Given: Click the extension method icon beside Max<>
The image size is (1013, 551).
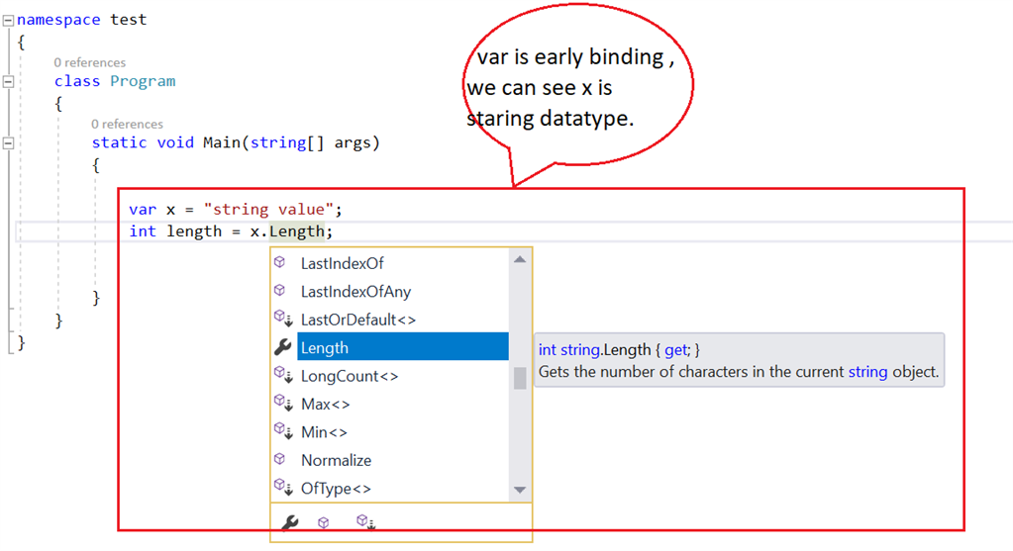Looking at the screenshot, I should point(283,403).
